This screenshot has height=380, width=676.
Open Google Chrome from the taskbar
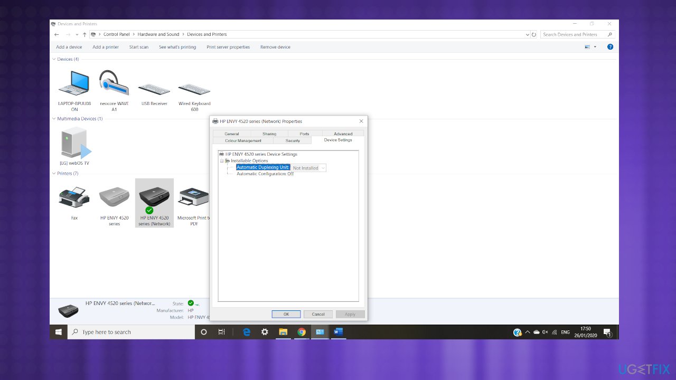302,332
